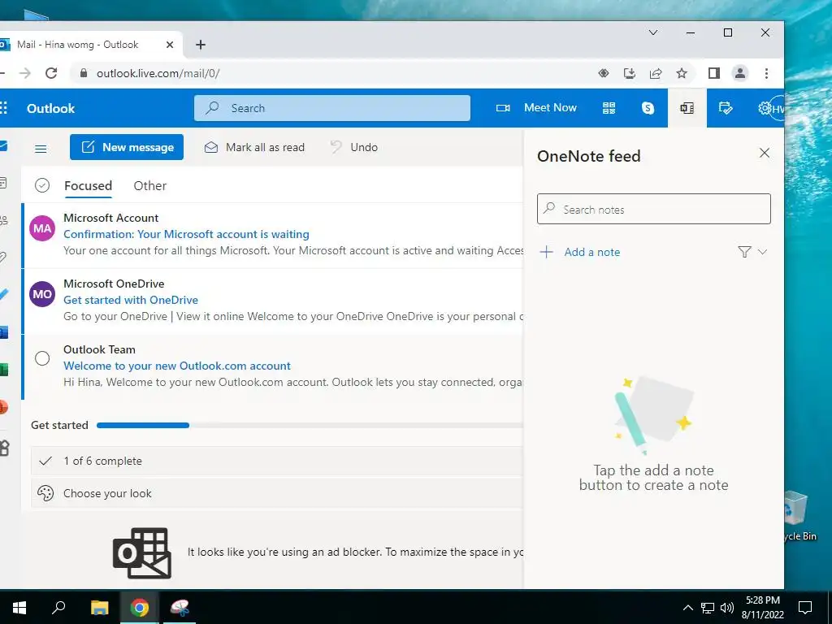Click Add a note in OneNote feed
The height and width of the screenshot is (624, 832).
tap(580, 252)
